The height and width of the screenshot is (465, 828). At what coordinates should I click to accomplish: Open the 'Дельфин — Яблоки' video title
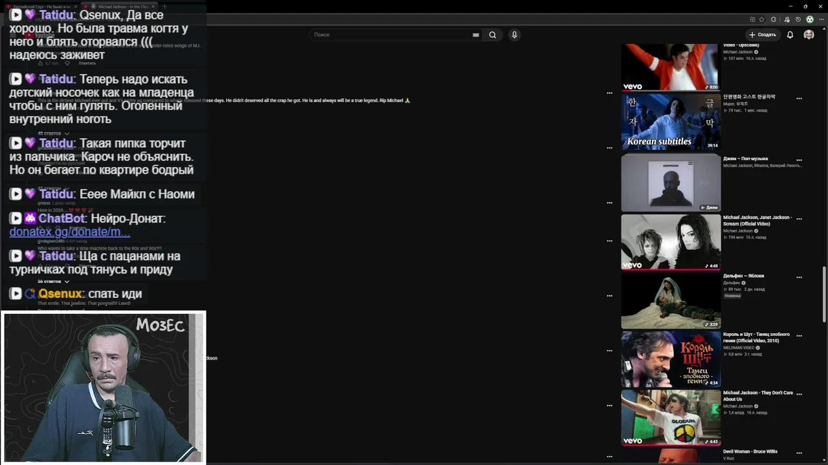click(744, 276)
